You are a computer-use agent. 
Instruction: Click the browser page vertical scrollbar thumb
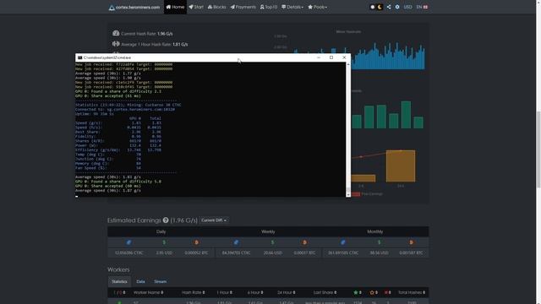(x=538, y=150)
